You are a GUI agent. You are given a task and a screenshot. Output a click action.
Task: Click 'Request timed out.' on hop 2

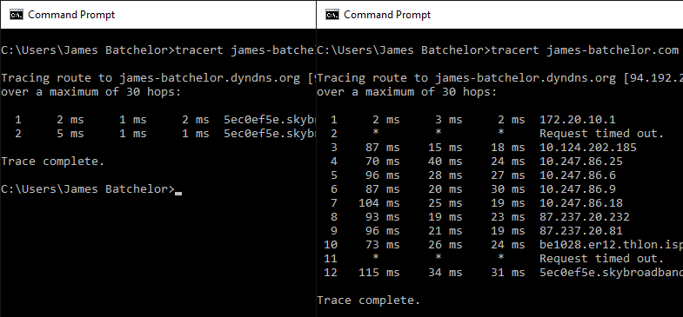[601, 134]
